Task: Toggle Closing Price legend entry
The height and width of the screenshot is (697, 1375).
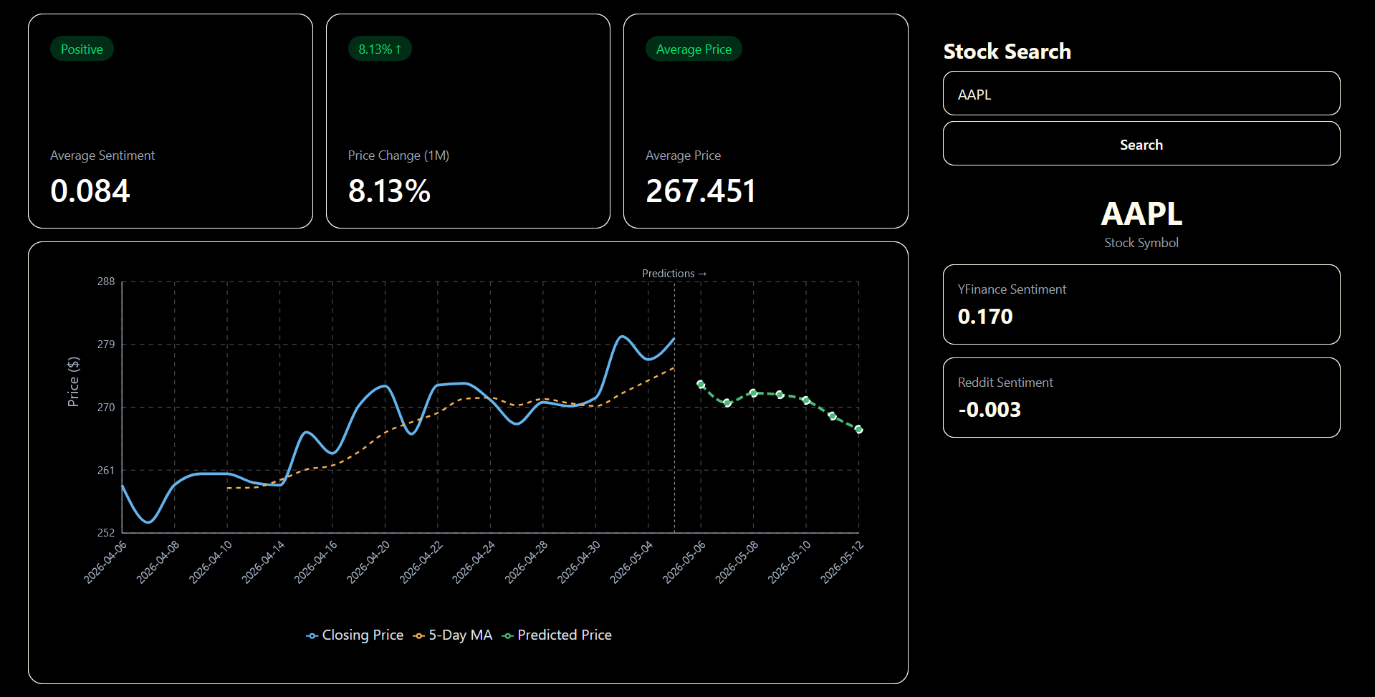Action: tap(355, 635)
